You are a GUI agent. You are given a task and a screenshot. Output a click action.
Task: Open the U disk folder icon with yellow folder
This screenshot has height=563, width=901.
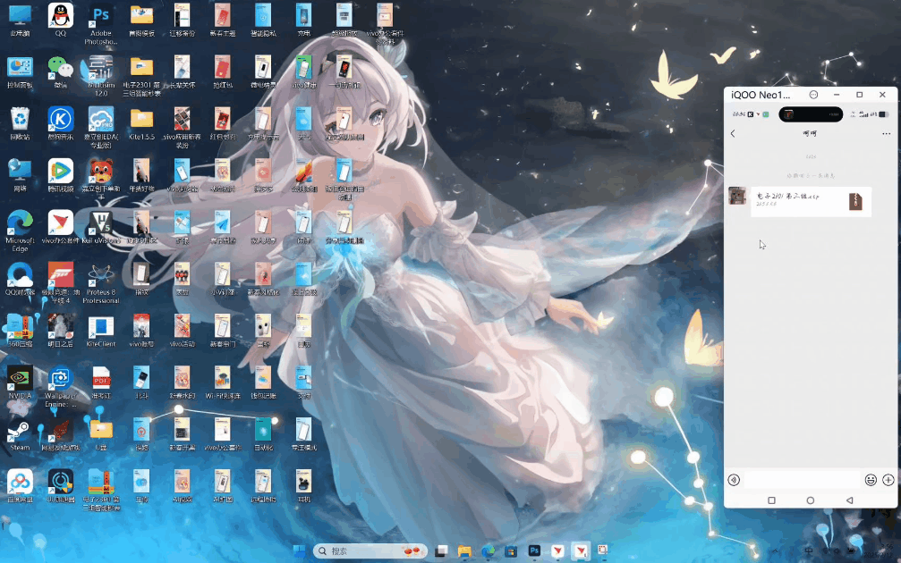tap(101, 431)
